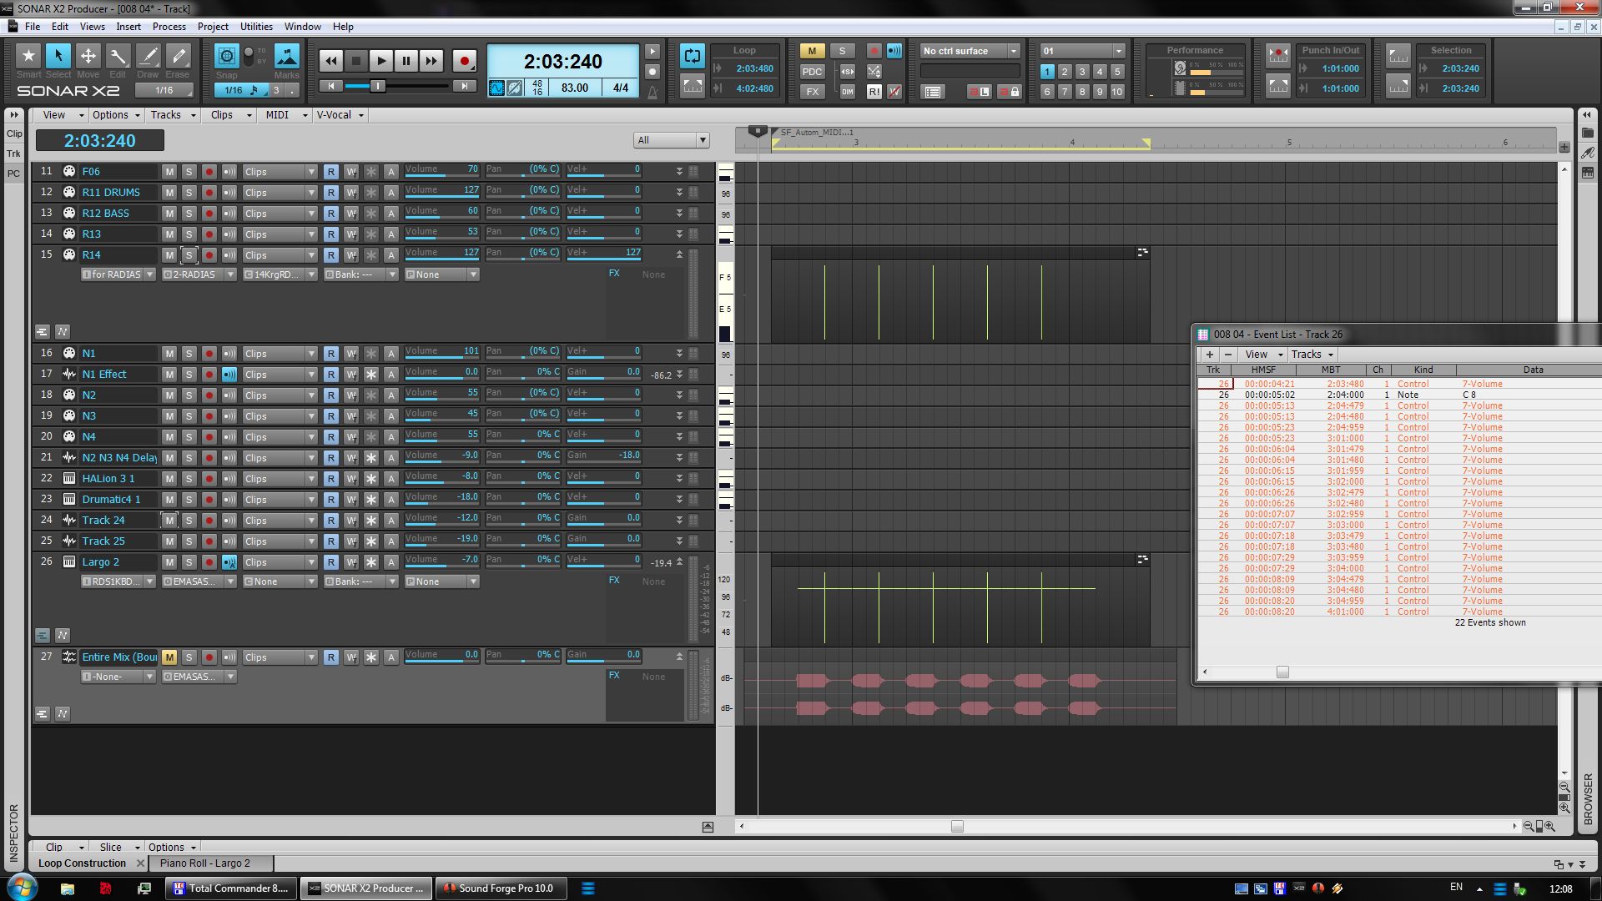This screenshot has width=1602, height=901.
Task: Open the Event List View menu
Action: [1262, 355]
